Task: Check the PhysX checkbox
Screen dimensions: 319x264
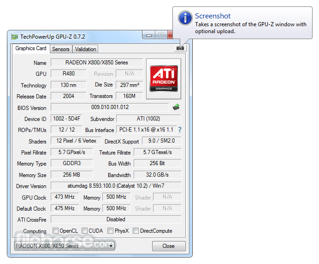Action: pyautogui.click(x=111, y=231)
